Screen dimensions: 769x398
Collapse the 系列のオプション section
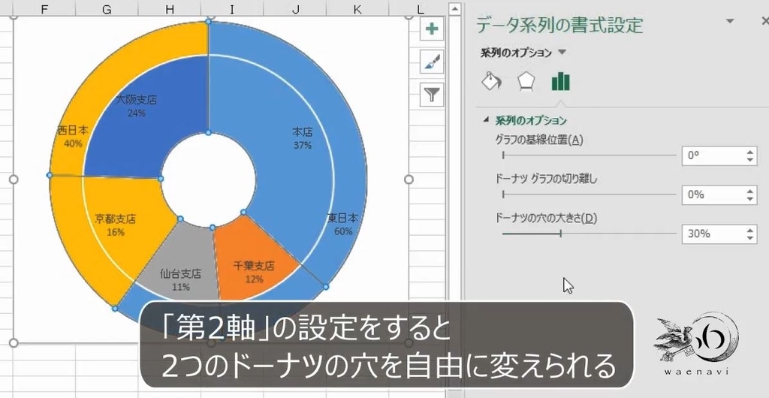click(x=487, y=120)
